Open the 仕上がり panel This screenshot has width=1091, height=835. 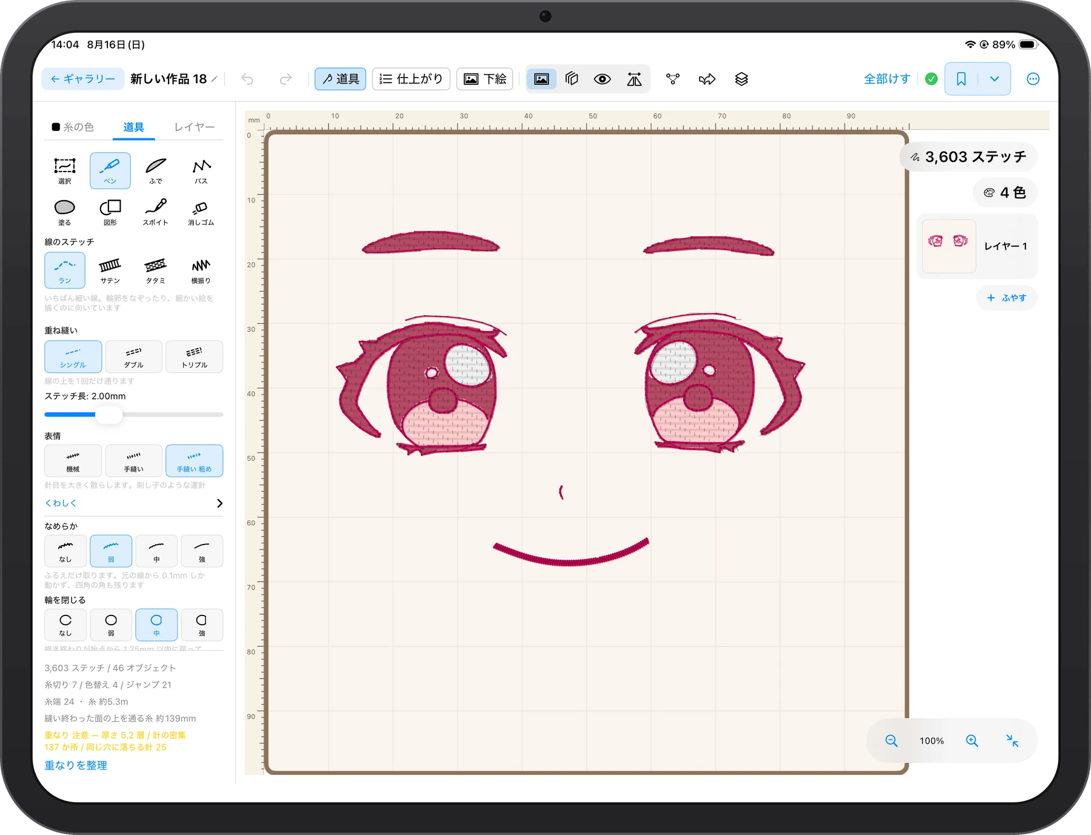pos(411,79)
